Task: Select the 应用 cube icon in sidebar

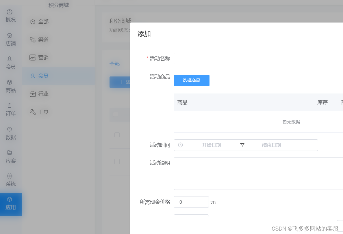Action: point(10,199)
